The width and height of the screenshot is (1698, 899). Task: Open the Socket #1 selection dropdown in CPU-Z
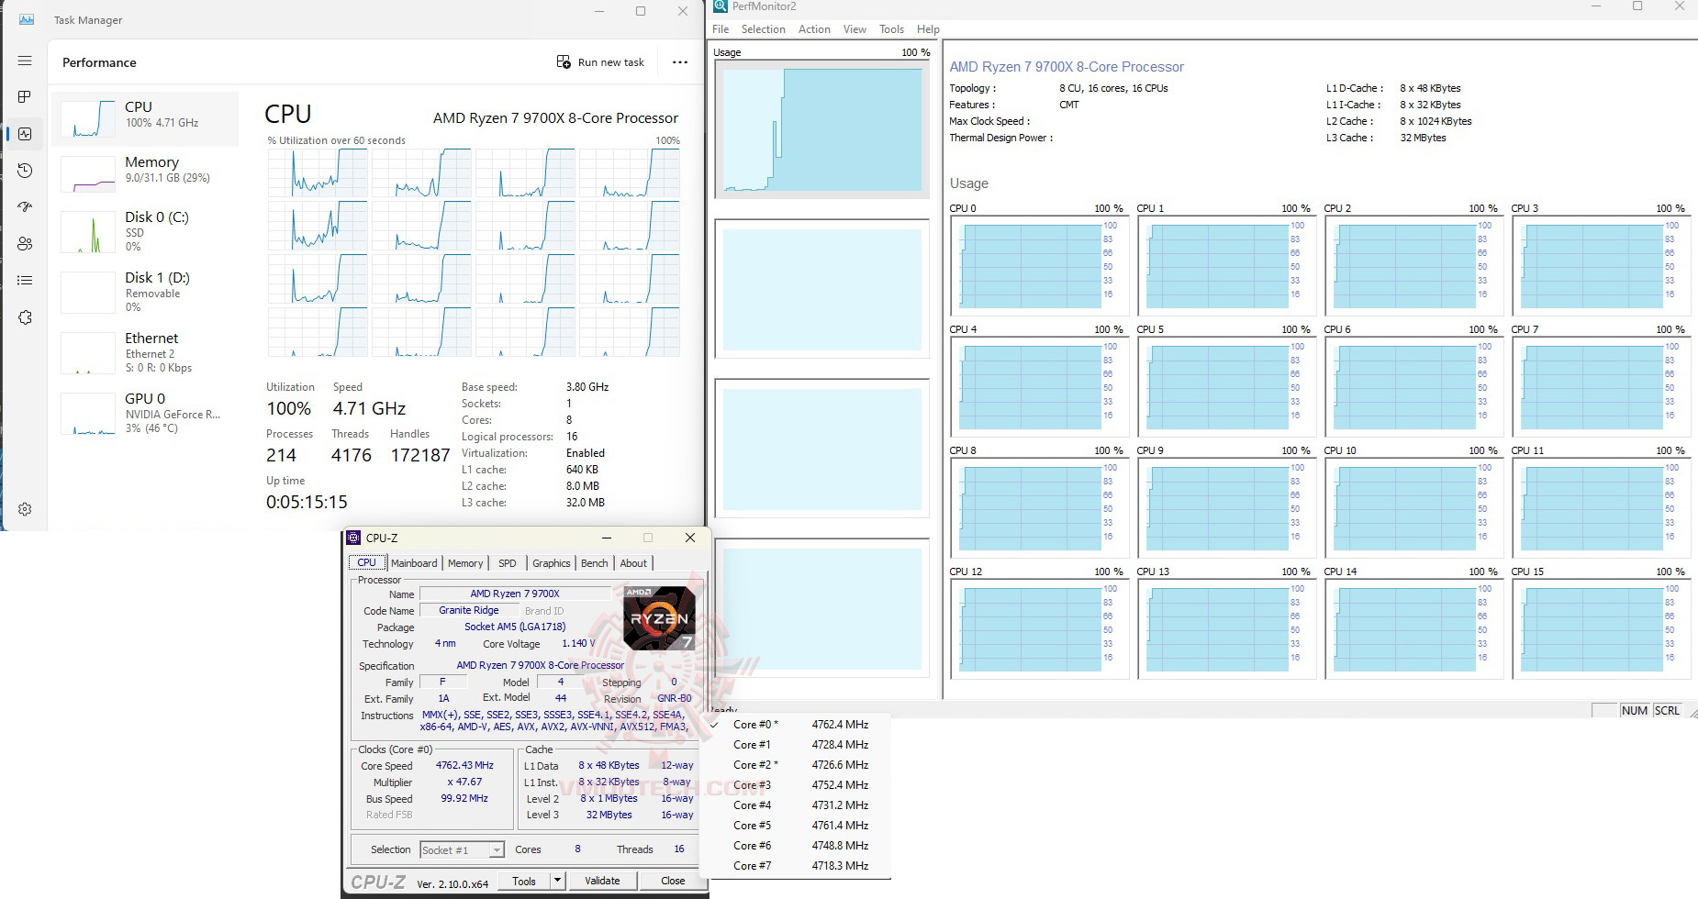(x=463, y=850)
